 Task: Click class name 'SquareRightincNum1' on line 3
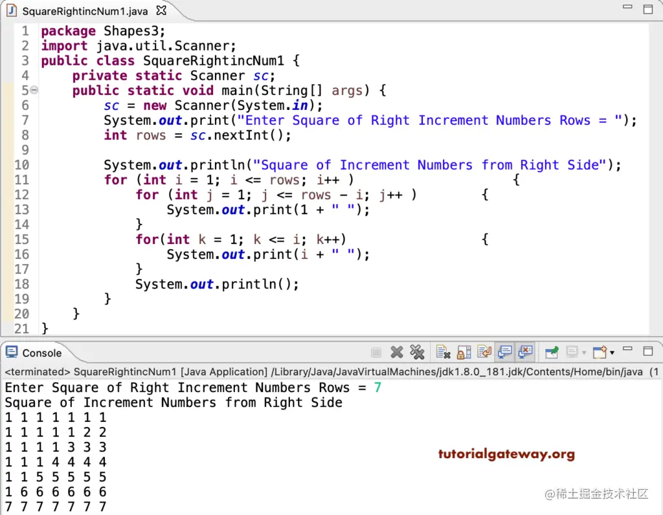(214, 61)
